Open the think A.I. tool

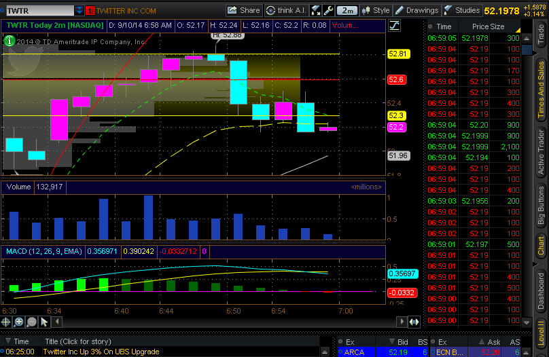pos(287,10)
